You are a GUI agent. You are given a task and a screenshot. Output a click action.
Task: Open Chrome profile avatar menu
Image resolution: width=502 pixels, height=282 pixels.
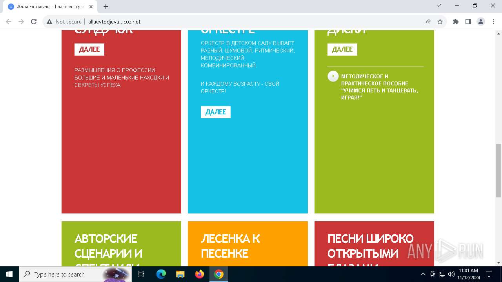pos(481,22)
